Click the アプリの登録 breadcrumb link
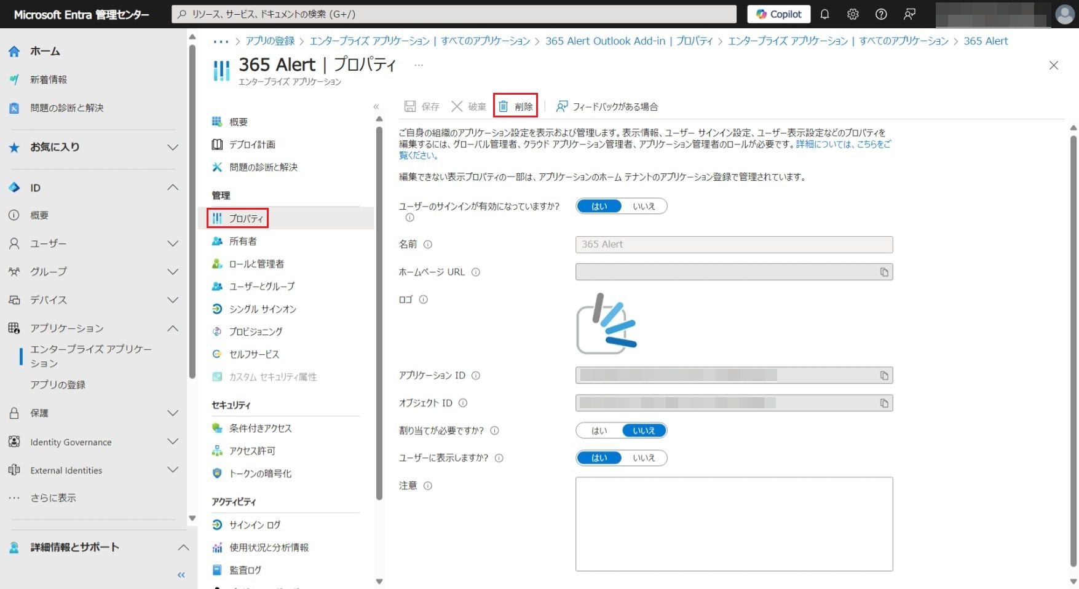 click(270, 41)
